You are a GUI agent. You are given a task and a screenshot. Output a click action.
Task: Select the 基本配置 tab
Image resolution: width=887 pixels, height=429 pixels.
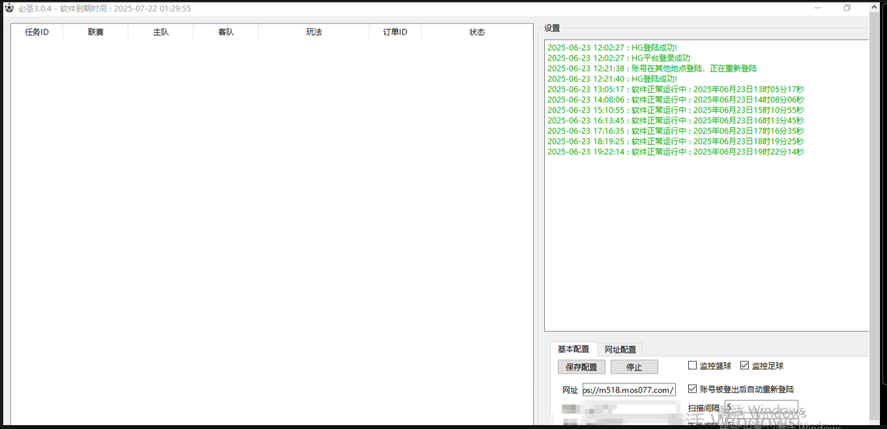coord(574,350)
